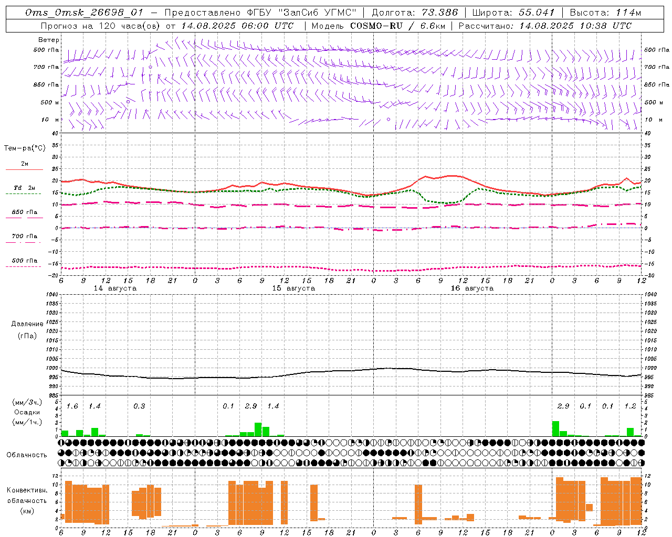Image resolution: width=672 pixels, height=537 pixels.
Task: Click the solid line sample above '2м' legend
Action: pos(25,169)
